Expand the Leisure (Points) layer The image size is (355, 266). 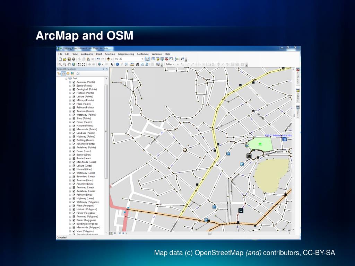(x=70, y=97)
